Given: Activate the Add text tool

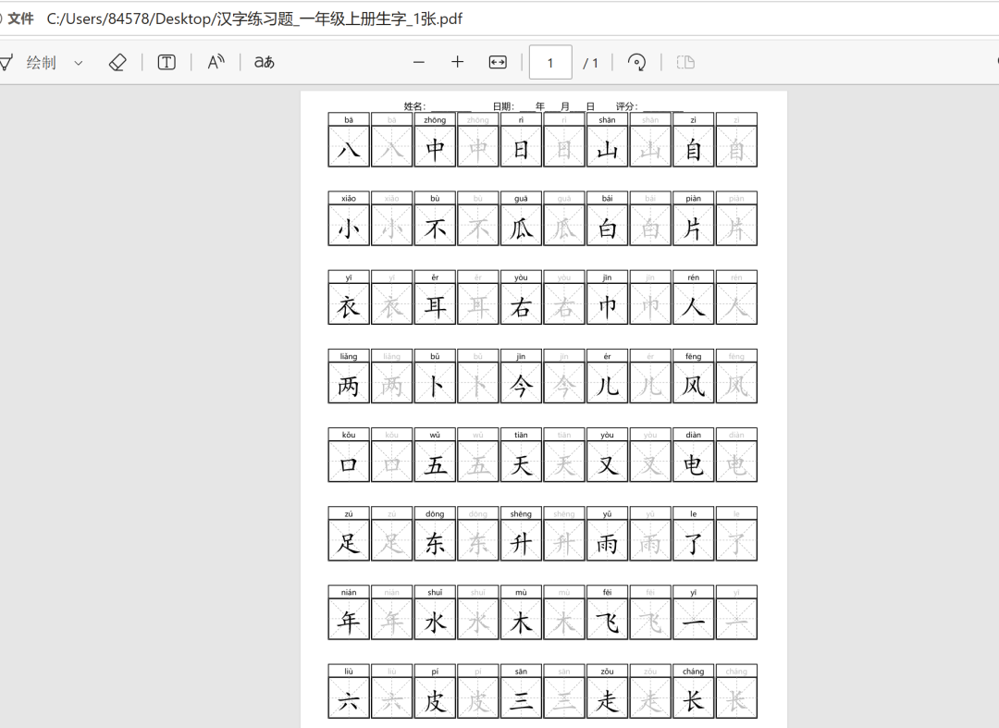Looking at the screenshot, I should click(x=166, y=62).
